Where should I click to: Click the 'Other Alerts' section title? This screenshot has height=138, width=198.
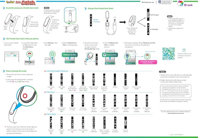coord(51,114)
